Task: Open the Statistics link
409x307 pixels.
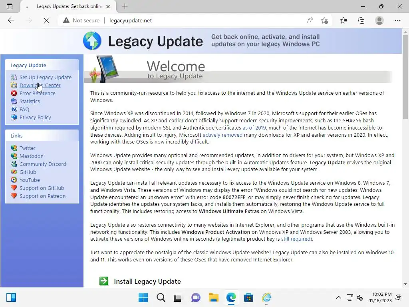Action: tap(30, 101)
